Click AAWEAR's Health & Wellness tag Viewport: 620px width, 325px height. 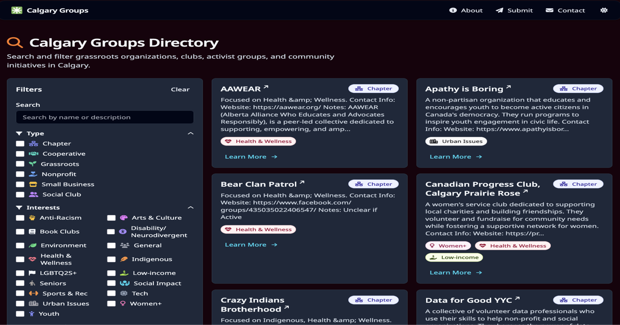click(x=258, y=141)
